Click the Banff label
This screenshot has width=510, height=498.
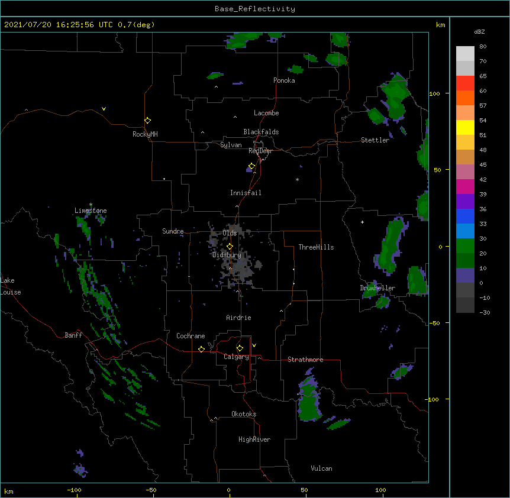pos(73,335)
